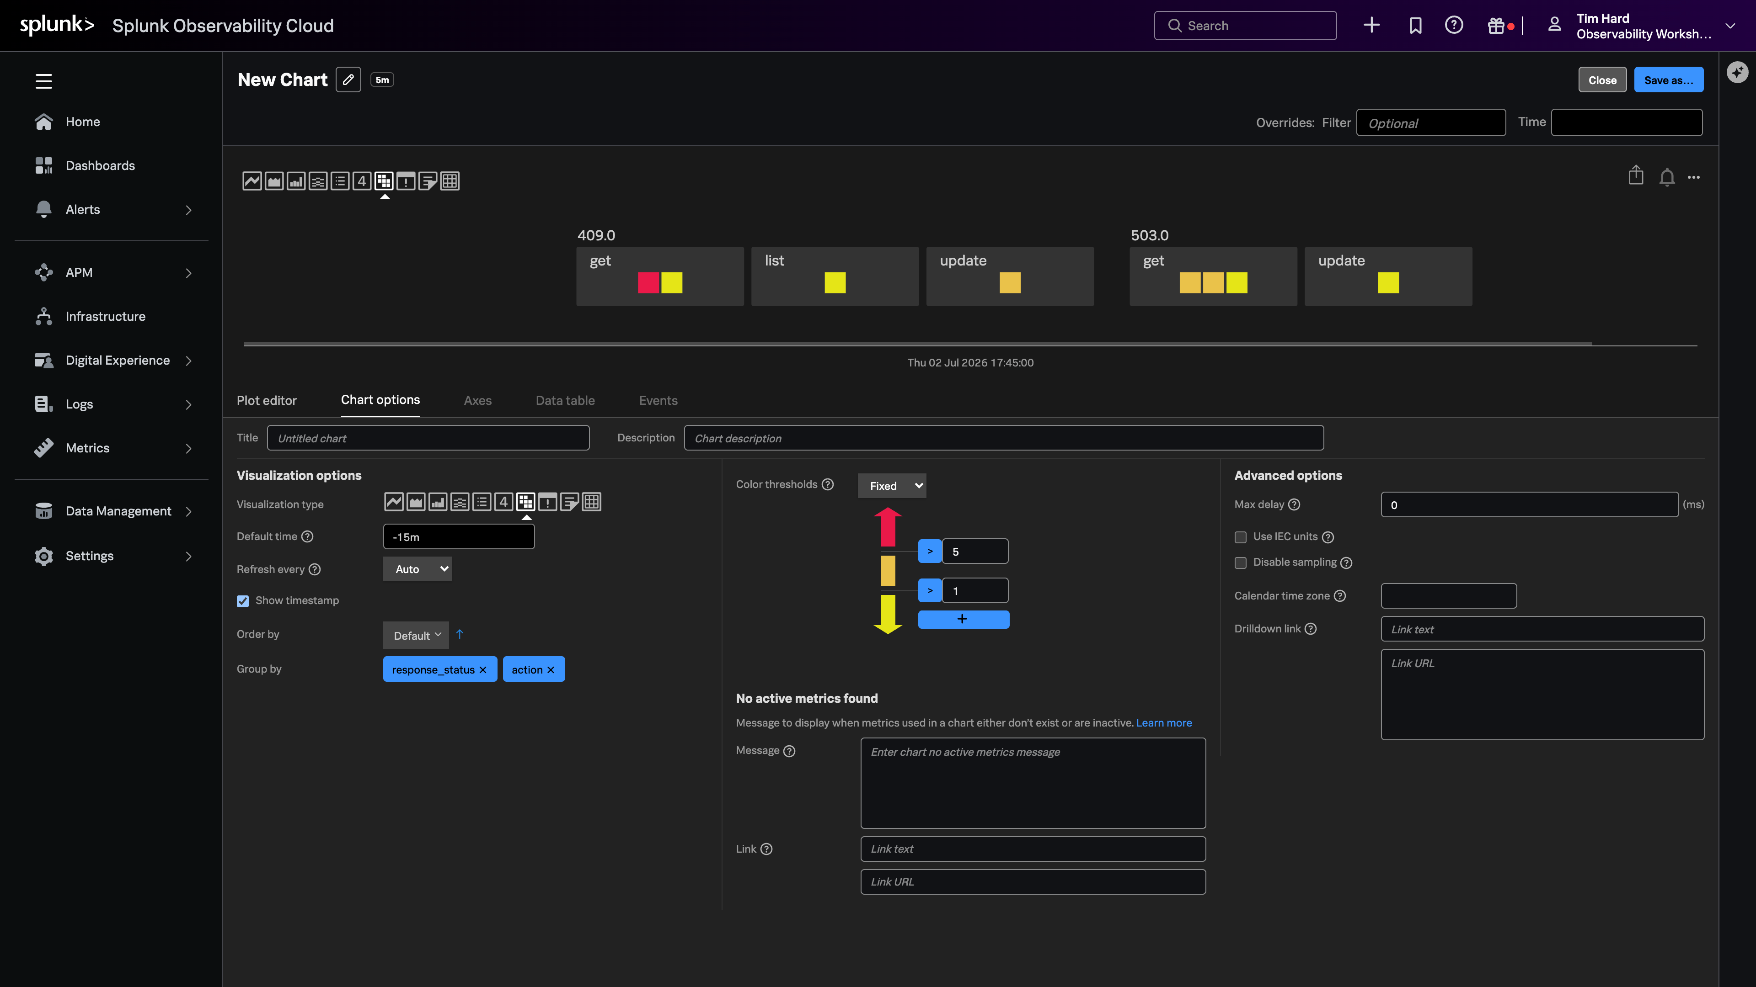Click the chart Title input field
Viewport: 1756px width, 987px height.
(428, 438)
